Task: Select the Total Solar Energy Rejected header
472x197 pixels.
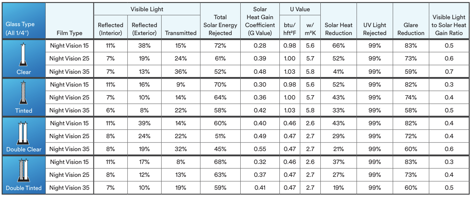Action: [x=220, y=25]
